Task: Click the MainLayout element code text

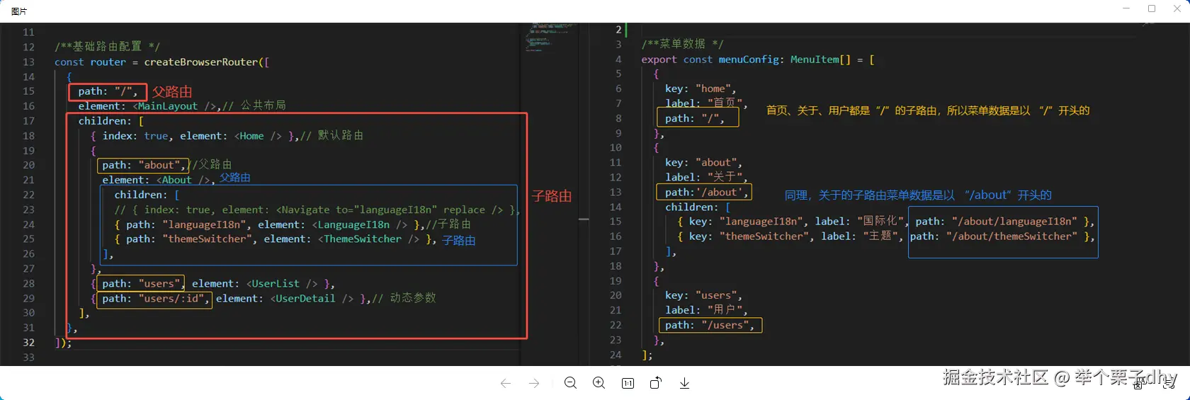Action: click(168, 106)
